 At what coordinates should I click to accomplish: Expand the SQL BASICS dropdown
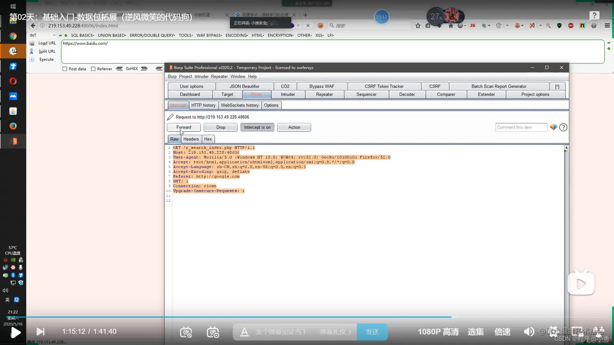click(x=82, y=35)
